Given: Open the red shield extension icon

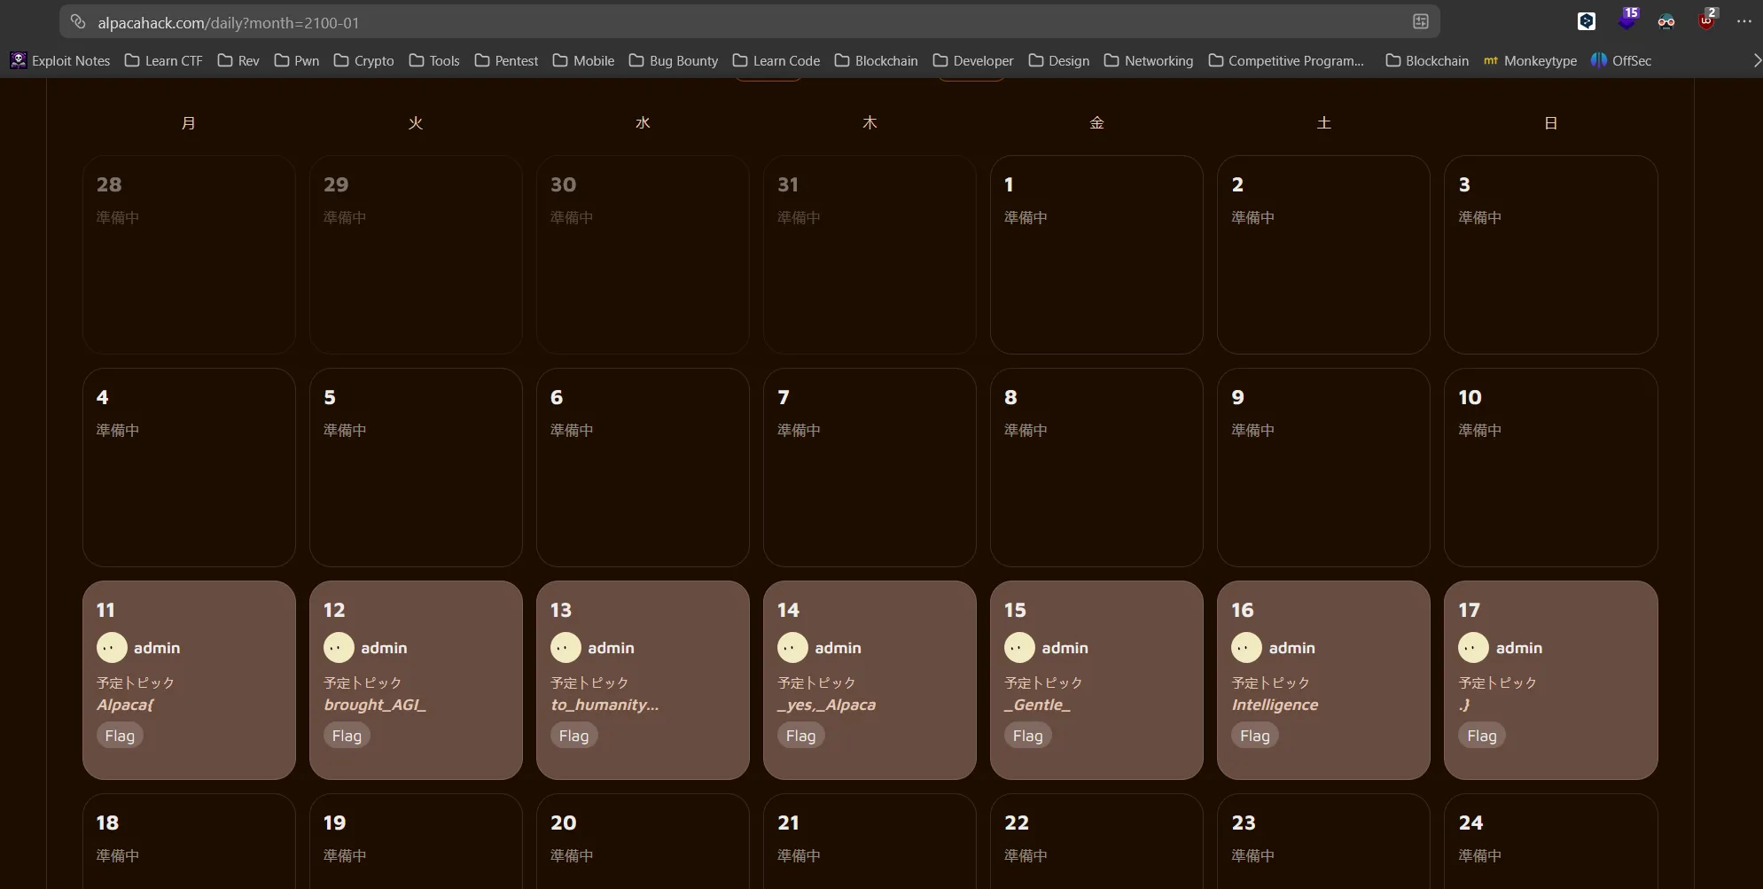Looking at the screenshot, I should [x=1705, y=21].
